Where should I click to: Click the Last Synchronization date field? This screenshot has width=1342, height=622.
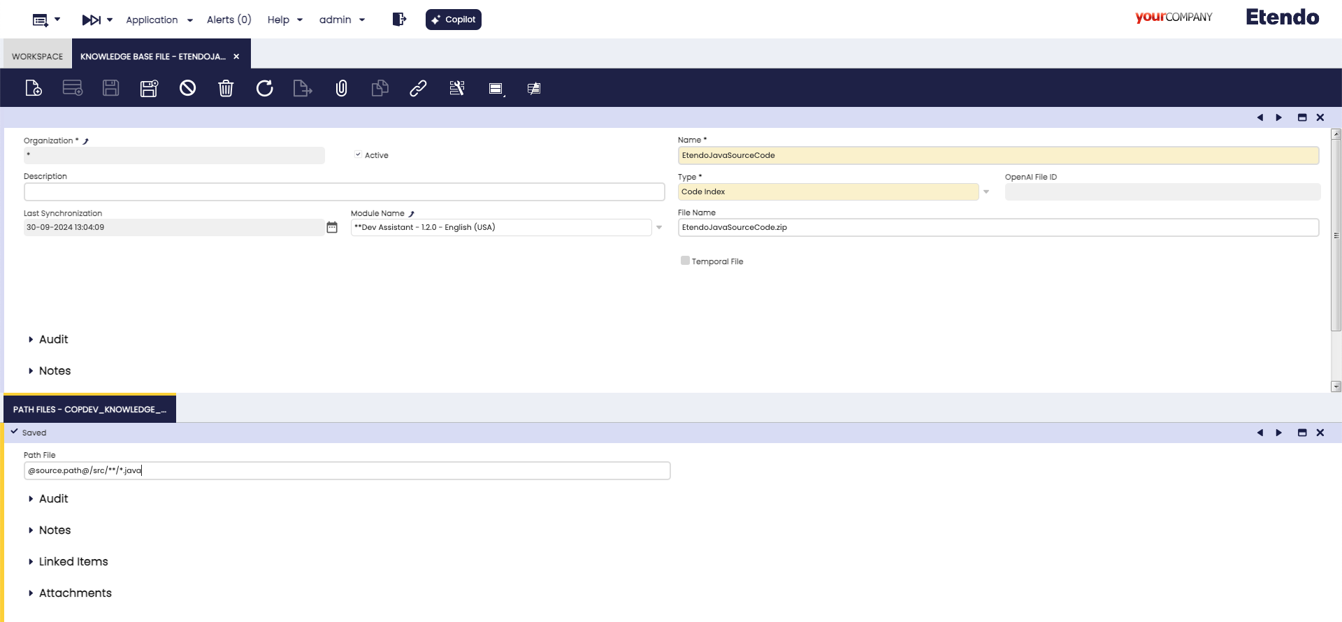pyautogui.click(x=174, y=227)
